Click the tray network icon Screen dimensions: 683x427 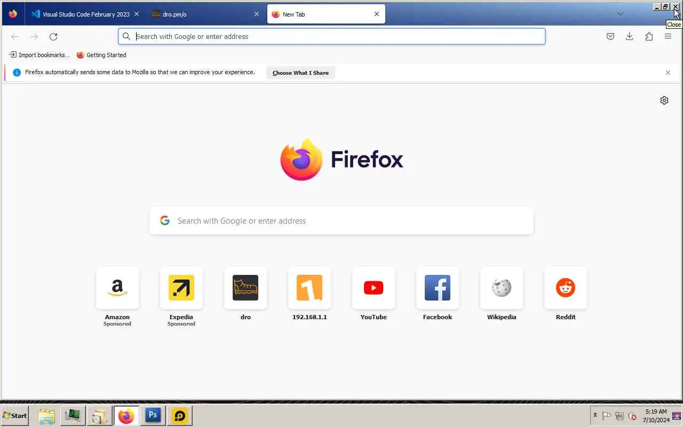click(x=620, y=416)
